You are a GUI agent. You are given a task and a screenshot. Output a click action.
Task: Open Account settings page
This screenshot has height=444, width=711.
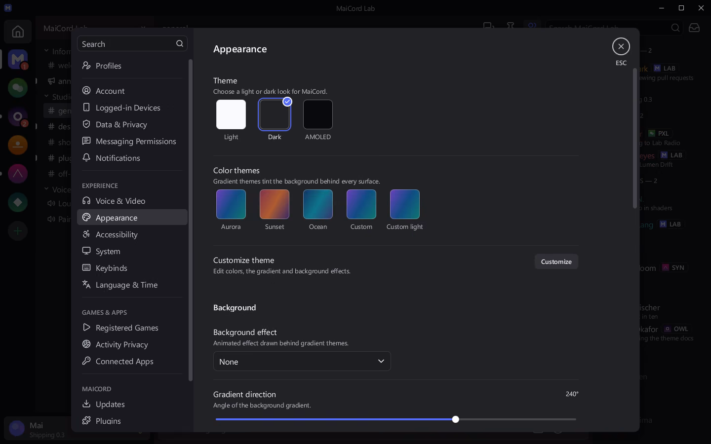pyautogui.click(x=132, y=91)
